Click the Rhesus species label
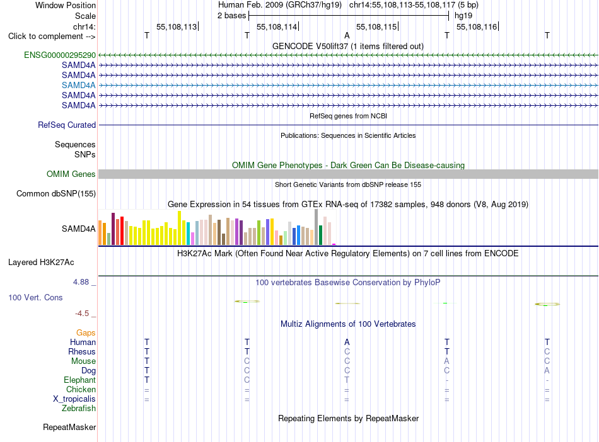 point(82,351)
